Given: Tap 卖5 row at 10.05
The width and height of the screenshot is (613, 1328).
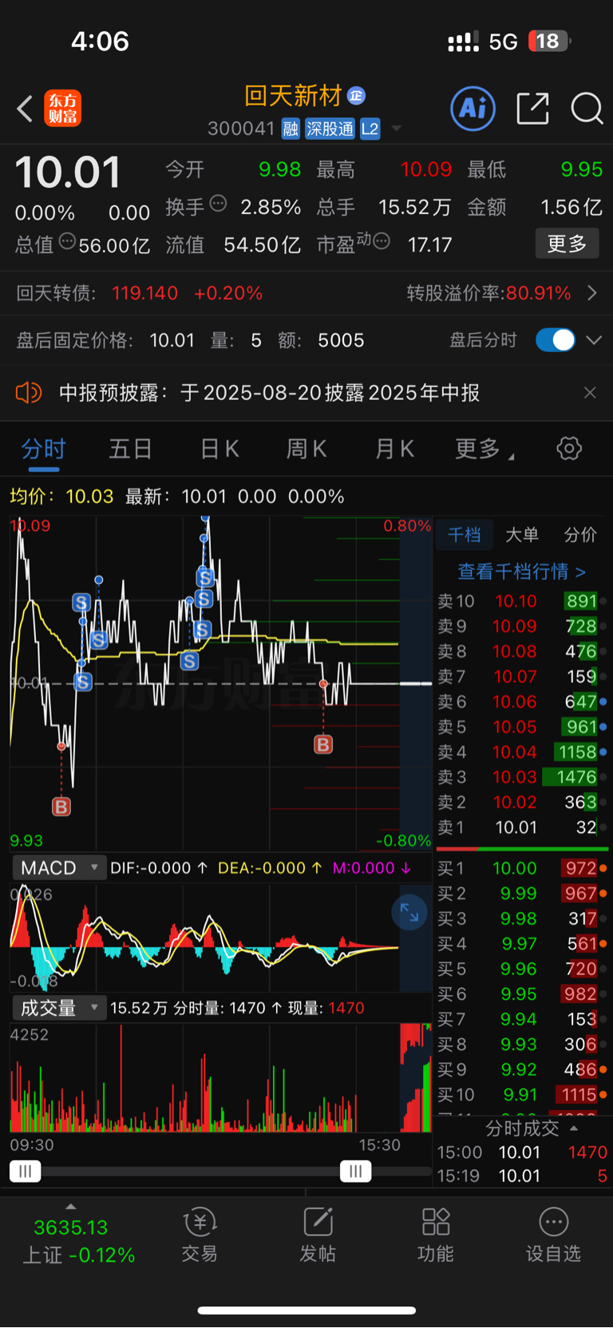Looking at the screenshot, I should click(x=522, y=727).
